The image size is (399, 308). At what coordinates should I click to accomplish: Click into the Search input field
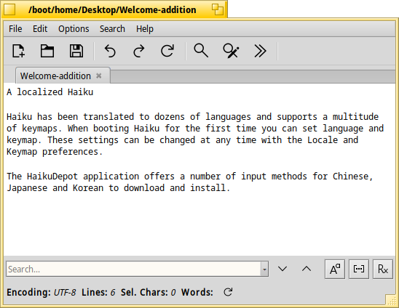(x=133, y=269)
